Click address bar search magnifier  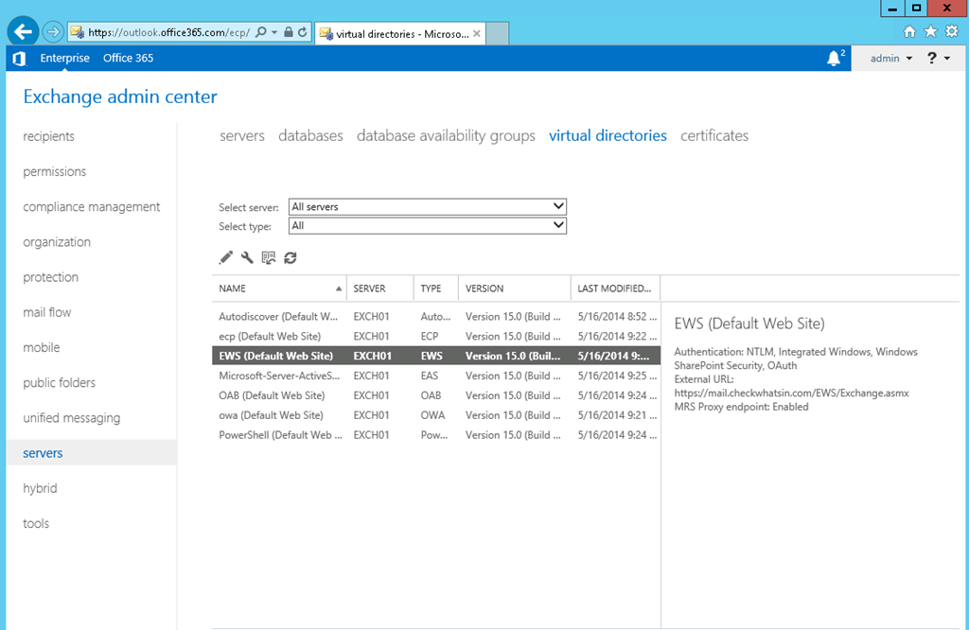coord(261,32)
